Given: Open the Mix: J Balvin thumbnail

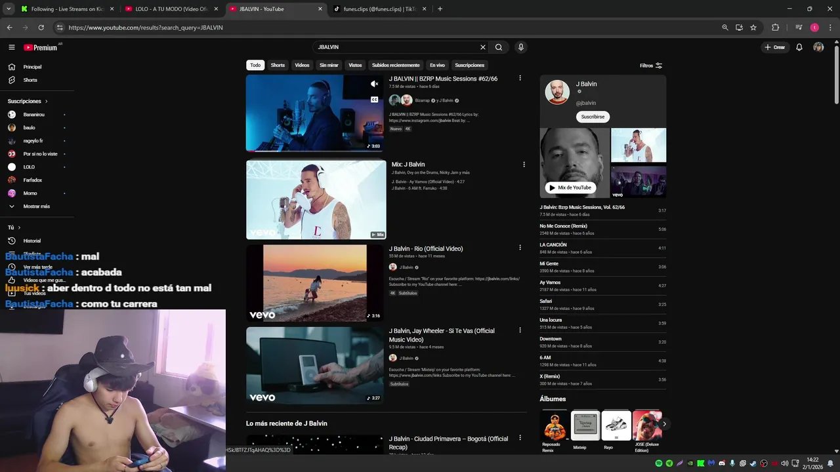Looking at the screenshot, I should click(316, 200).
